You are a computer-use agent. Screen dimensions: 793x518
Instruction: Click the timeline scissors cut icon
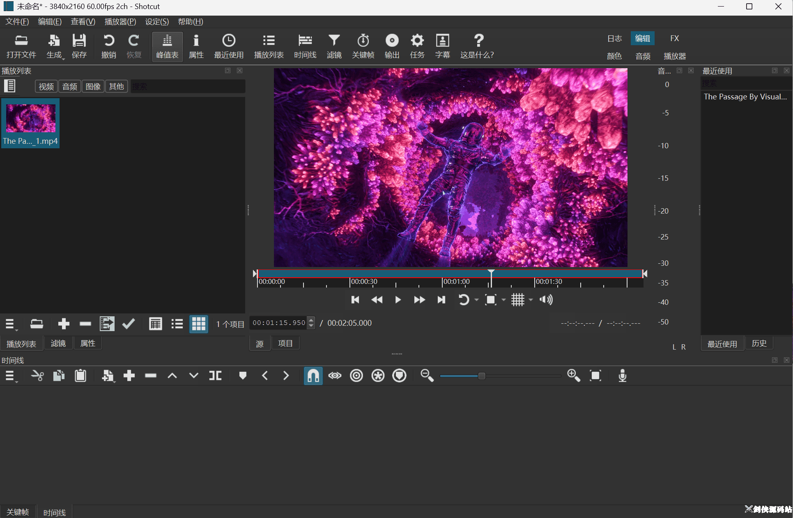(x=37, y=375)
